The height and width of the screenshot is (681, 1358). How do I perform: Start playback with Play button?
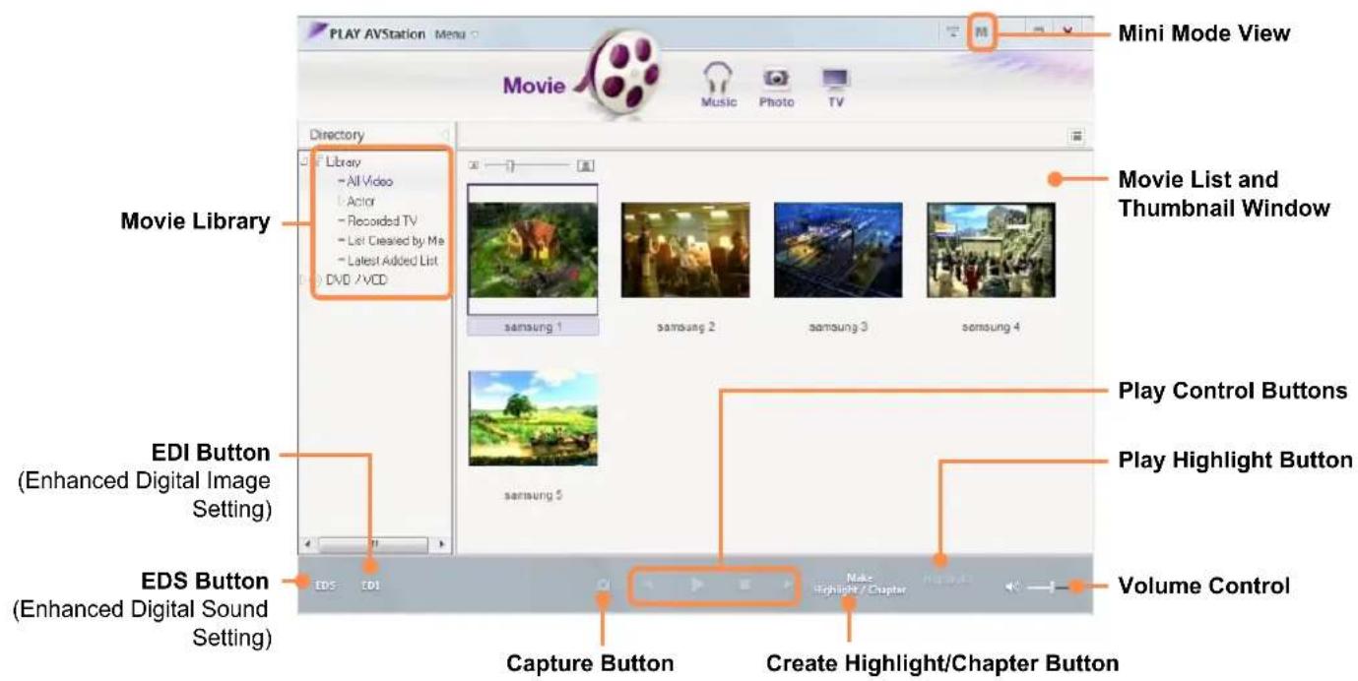coord(696,585)
